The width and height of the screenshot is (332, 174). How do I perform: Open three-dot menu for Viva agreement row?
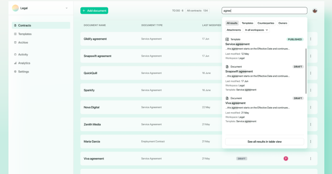coord(311,159)
